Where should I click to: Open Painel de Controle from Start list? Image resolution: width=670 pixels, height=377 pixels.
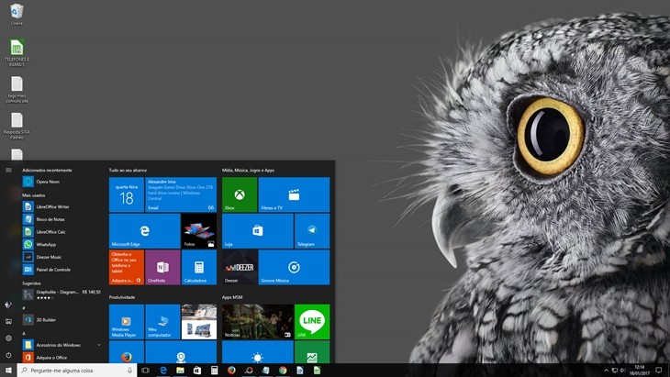point(62,270)
